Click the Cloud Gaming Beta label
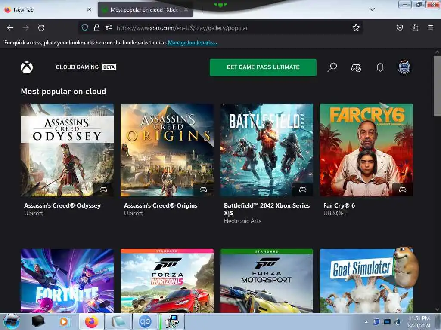The height and width of the screenshot is (330, 441). pyautogui.click(x=86, y=67)
